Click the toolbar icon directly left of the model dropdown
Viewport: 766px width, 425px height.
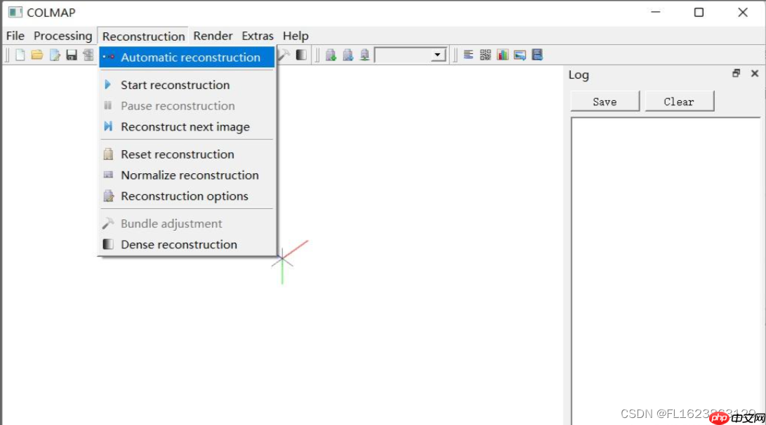[x=365, y=55]
